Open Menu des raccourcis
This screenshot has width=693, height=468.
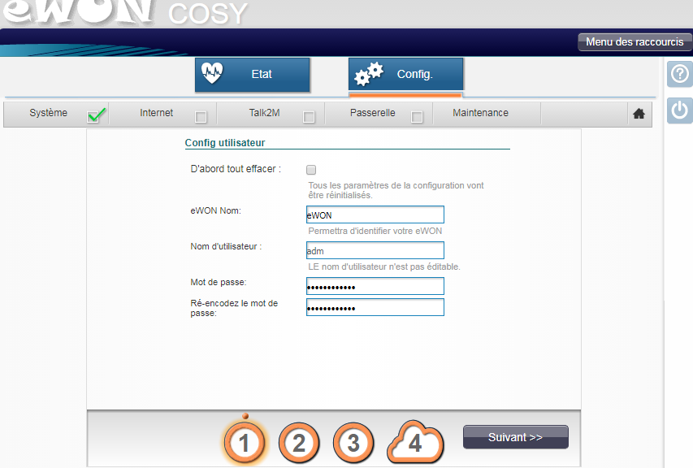634,42
